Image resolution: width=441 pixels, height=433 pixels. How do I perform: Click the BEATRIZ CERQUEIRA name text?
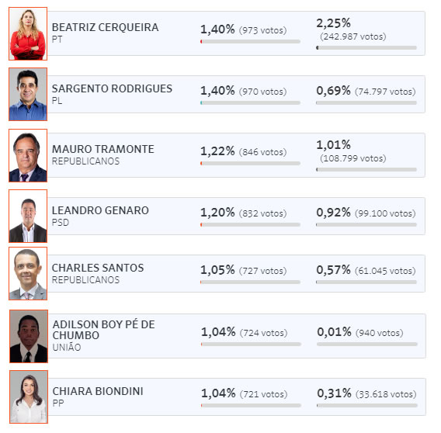tap(105, 28)
